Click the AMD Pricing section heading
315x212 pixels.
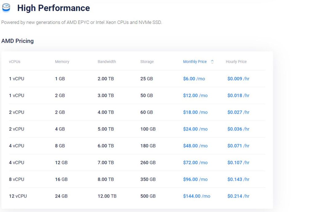pyautogui.click(x=18, y=41)
